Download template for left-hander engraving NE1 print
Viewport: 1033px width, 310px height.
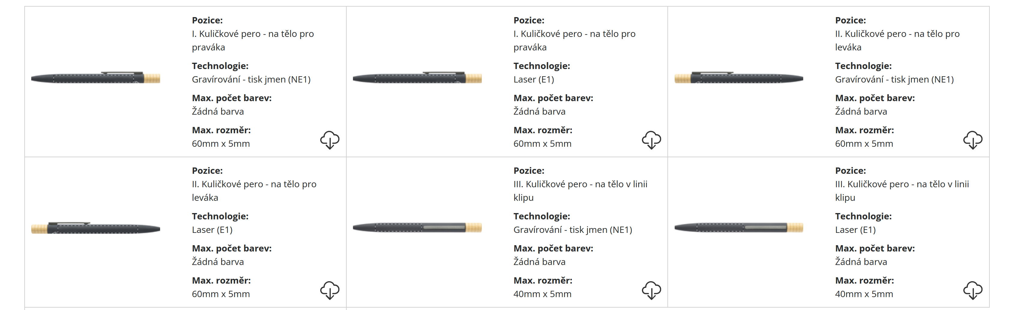click(973, 140)
